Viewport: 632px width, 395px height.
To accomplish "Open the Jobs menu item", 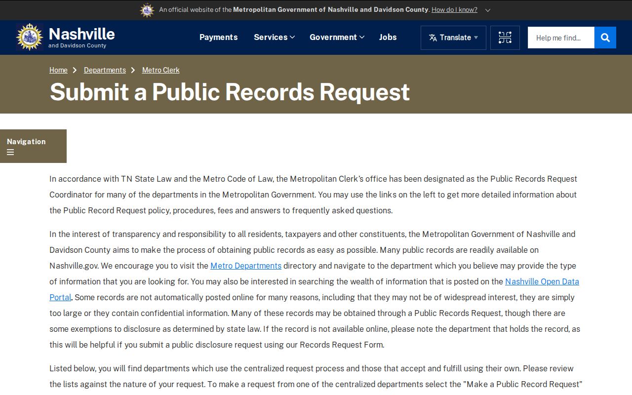I will [x=388, y=37].
